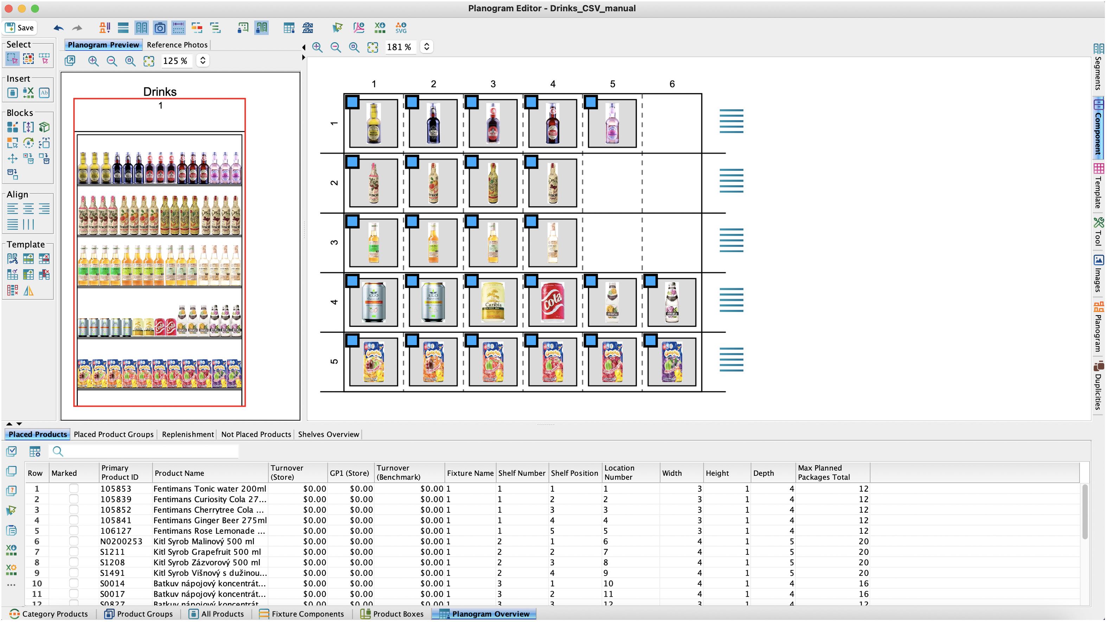
Task: Click the check-all icon above the table
Action: [12, 451]
